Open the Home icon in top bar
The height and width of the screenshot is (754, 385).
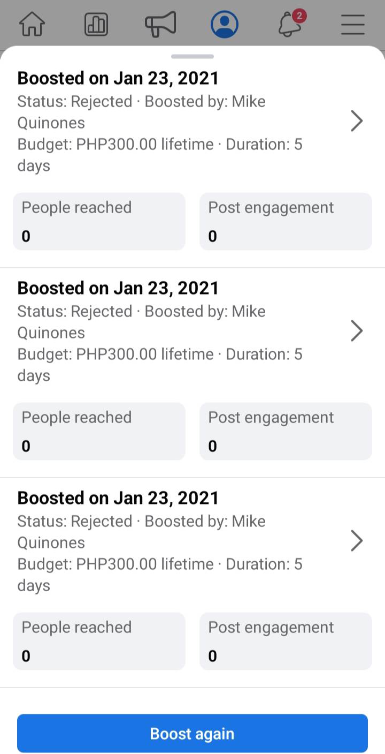(32, 25)
